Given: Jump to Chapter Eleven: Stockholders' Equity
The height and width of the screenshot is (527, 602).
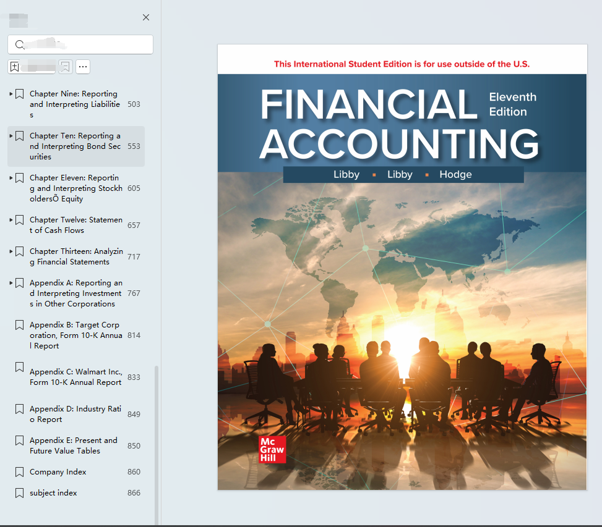Looking at the screenshot, I should 76,188.
